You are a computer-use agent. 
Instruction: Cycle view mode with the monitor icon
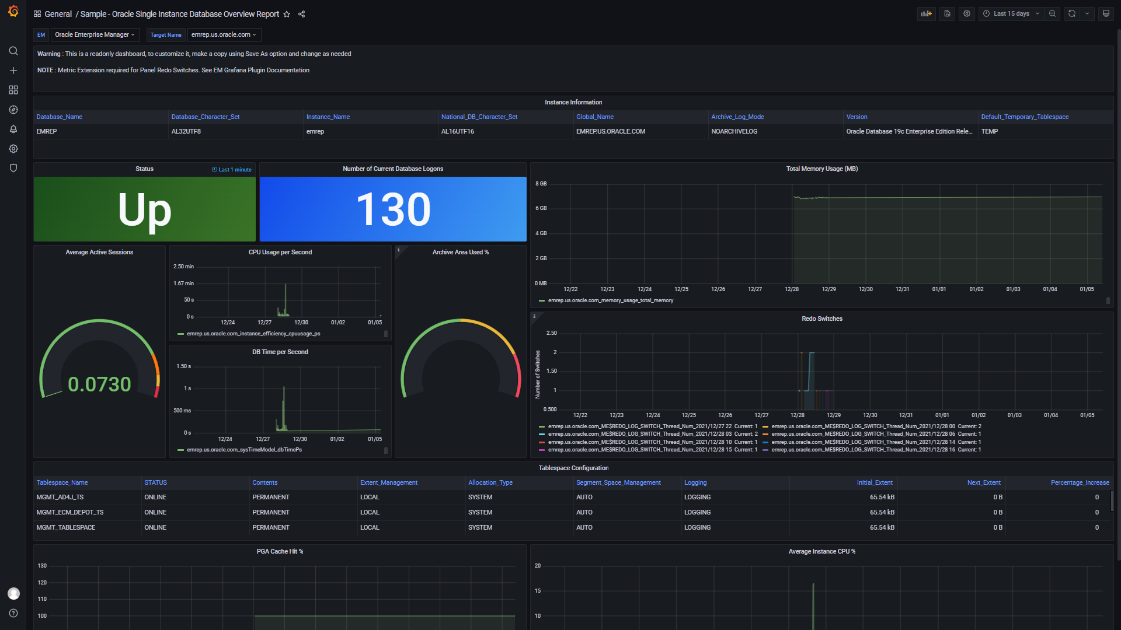[1106, 13]
